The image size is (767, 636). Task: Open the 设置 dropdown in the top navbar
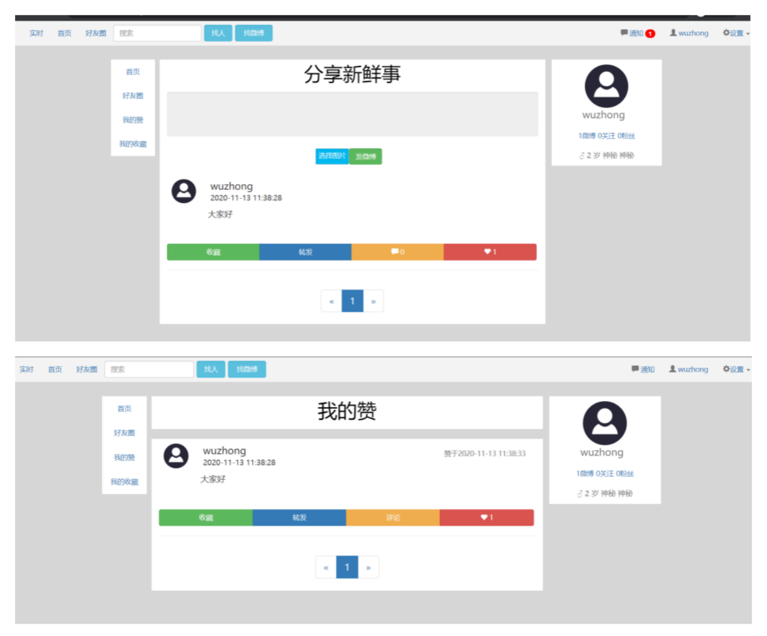tap(736, 33)
